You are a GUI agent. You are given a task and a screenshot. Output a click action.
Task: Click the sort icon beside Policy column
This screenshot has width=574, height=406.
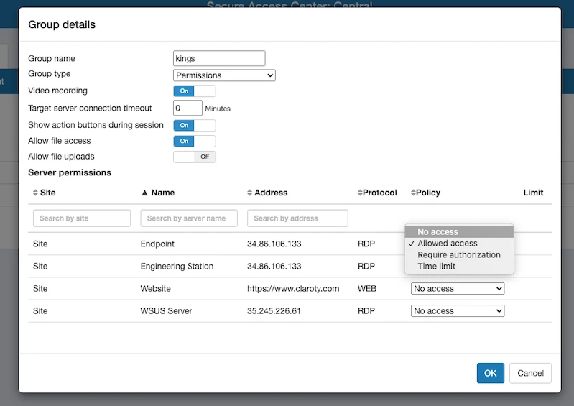tap(413, 193)
